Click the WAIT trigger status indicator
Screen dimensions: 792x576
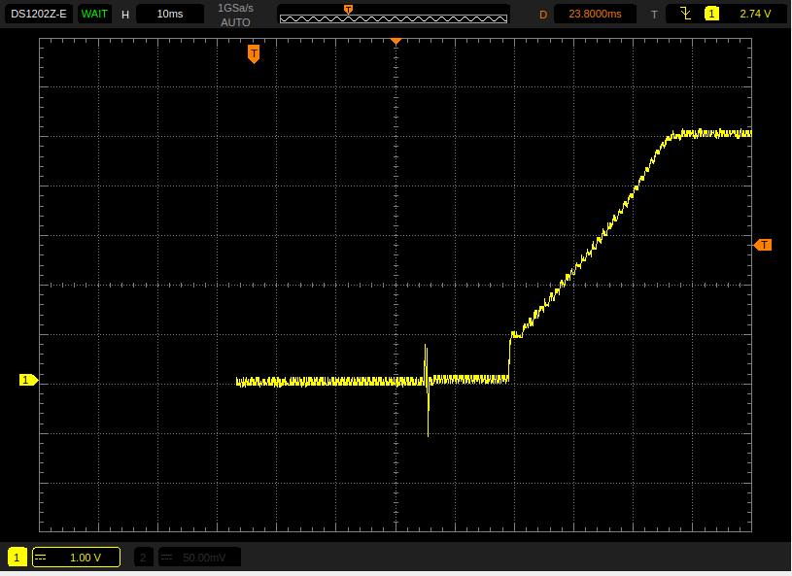pyautogui.click(x=94, y=15)
